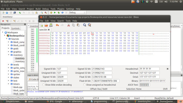Open a file with Bless folder icon
183x103 pixels.
pyautogui.click(x=46, y=25)
